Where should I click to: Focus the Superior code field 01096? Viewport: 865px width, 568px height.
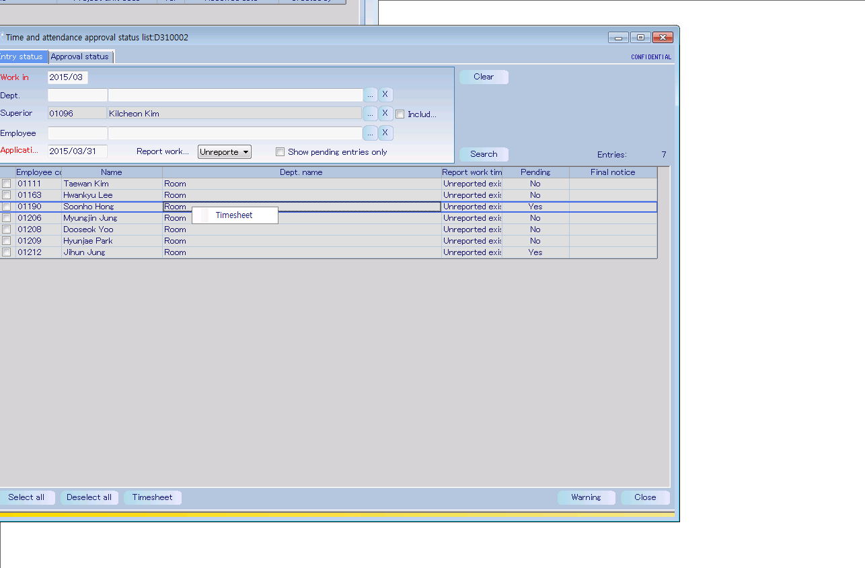[77, 114]
